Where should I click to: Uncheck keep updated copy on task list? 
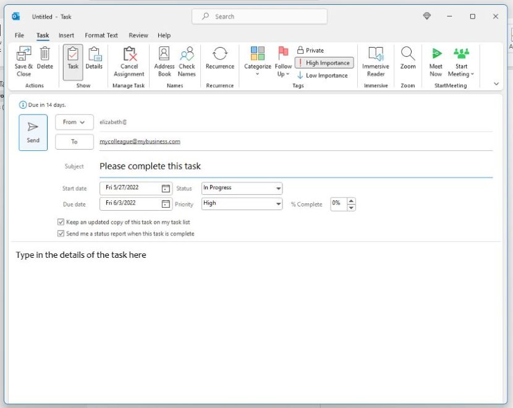tap(61, 222)
